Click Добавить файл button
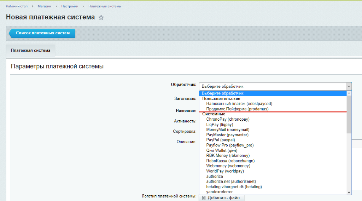Image resolution: width=362 pixels, height=201 pixels. 222,198
